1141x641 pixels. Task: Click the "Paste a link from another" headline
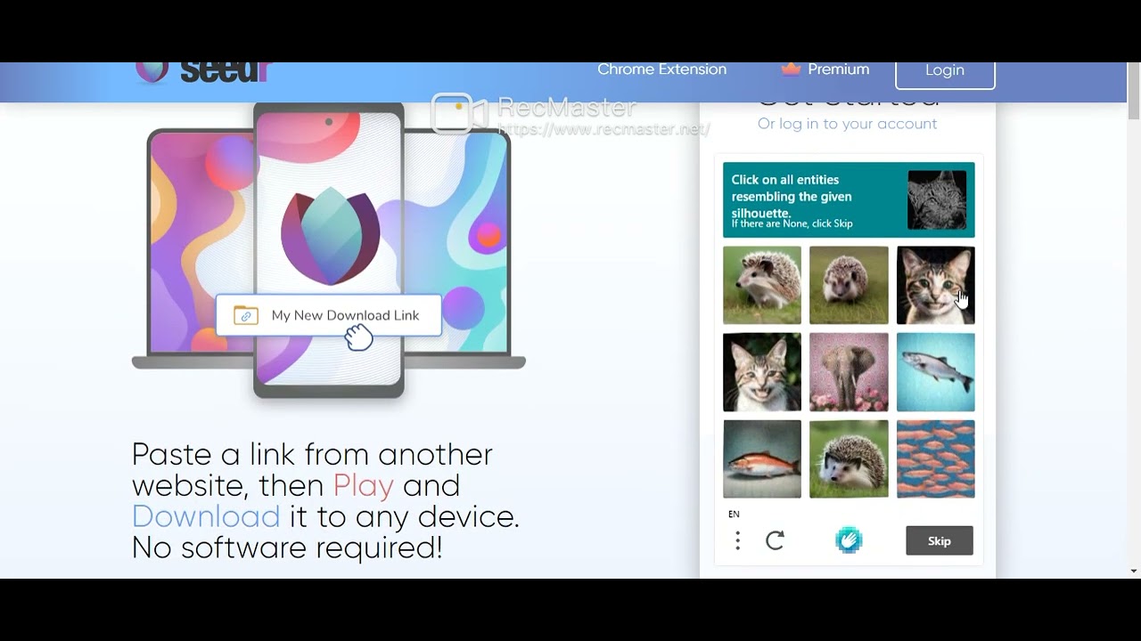coord(312,454)
